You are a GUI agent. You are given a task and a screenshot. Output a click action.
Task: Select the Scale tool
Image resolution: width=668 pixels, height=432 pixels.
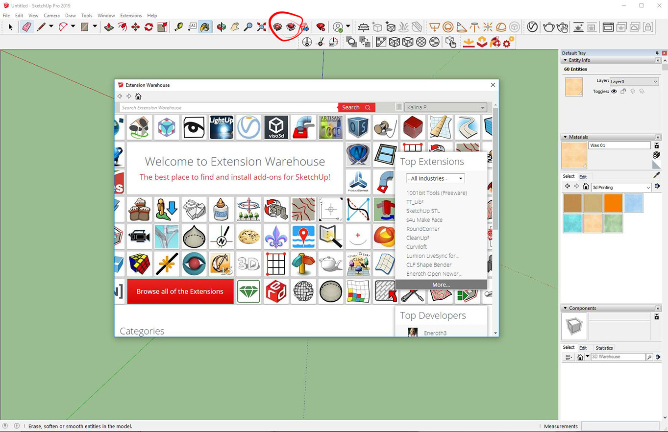pyautogui.click(x=162, y=27)
